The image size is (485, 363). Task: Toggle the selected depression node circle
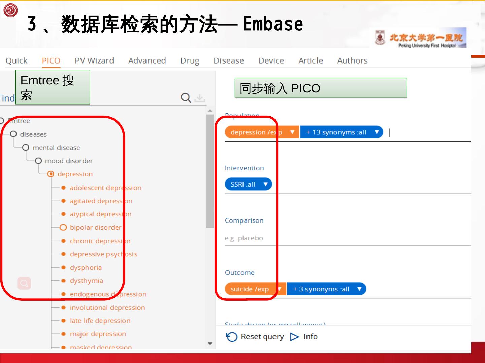[x=51, y=174]
